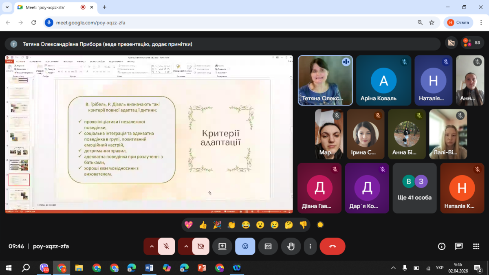Open the tab search dropdown arrow

(x=7, y=7)
